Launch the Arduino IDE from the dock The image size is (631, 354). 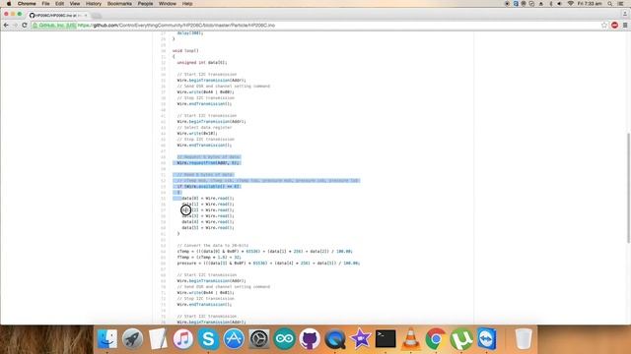tap(285, 339)
